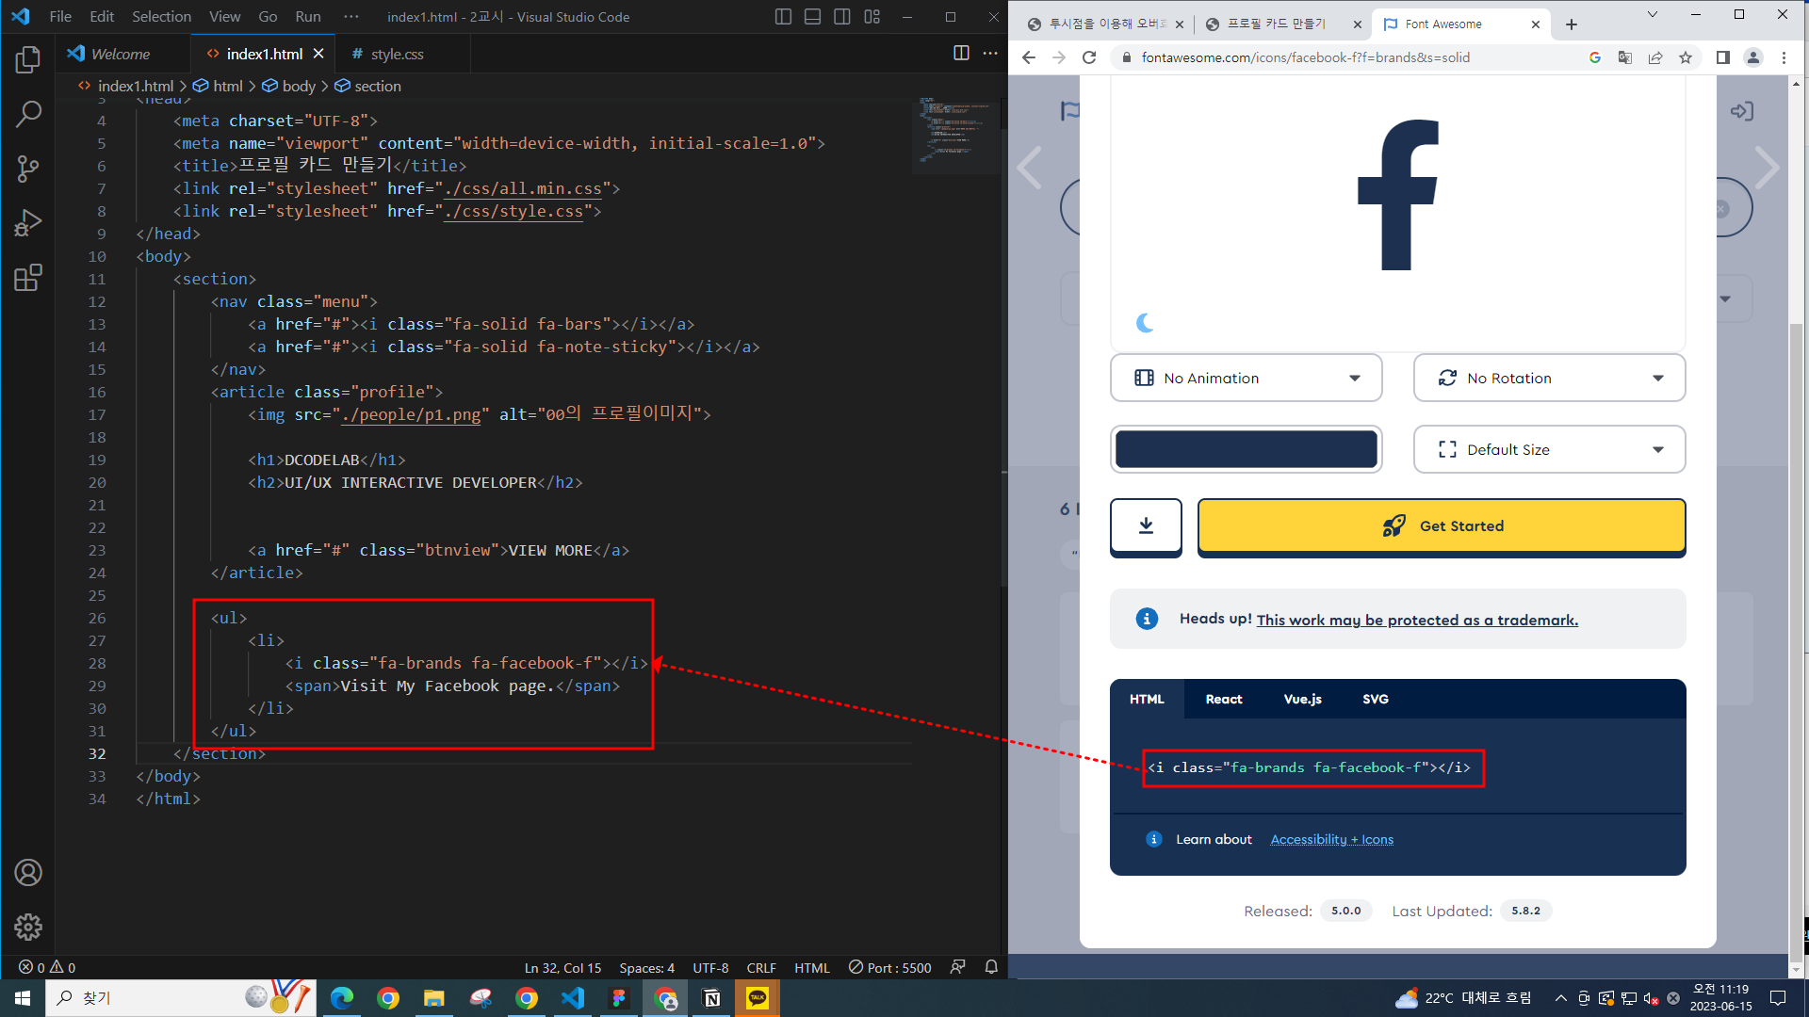Select the React code tab
This screenshot has height=1017, width=1809.
(x=1224, y=700)
